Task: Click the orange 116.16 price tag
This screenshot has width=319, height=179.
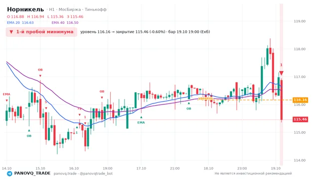Action: [300, 100]
